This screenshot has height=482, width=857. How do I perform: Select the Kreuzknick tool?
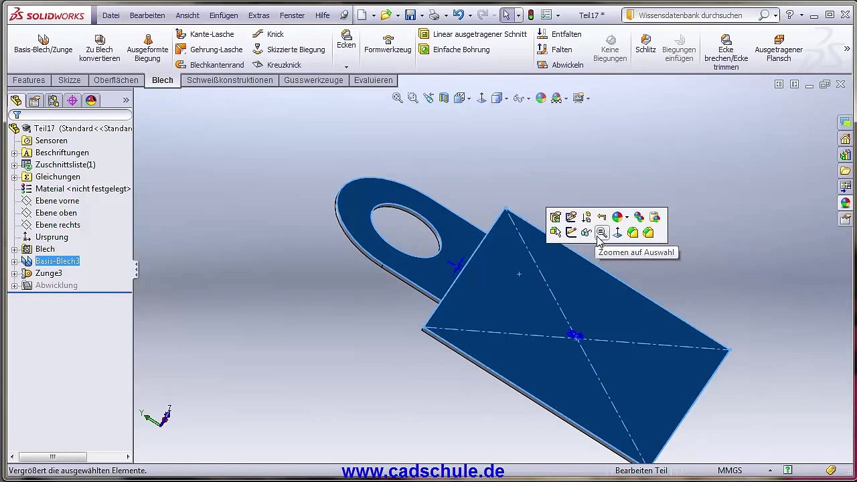point(277,65)
